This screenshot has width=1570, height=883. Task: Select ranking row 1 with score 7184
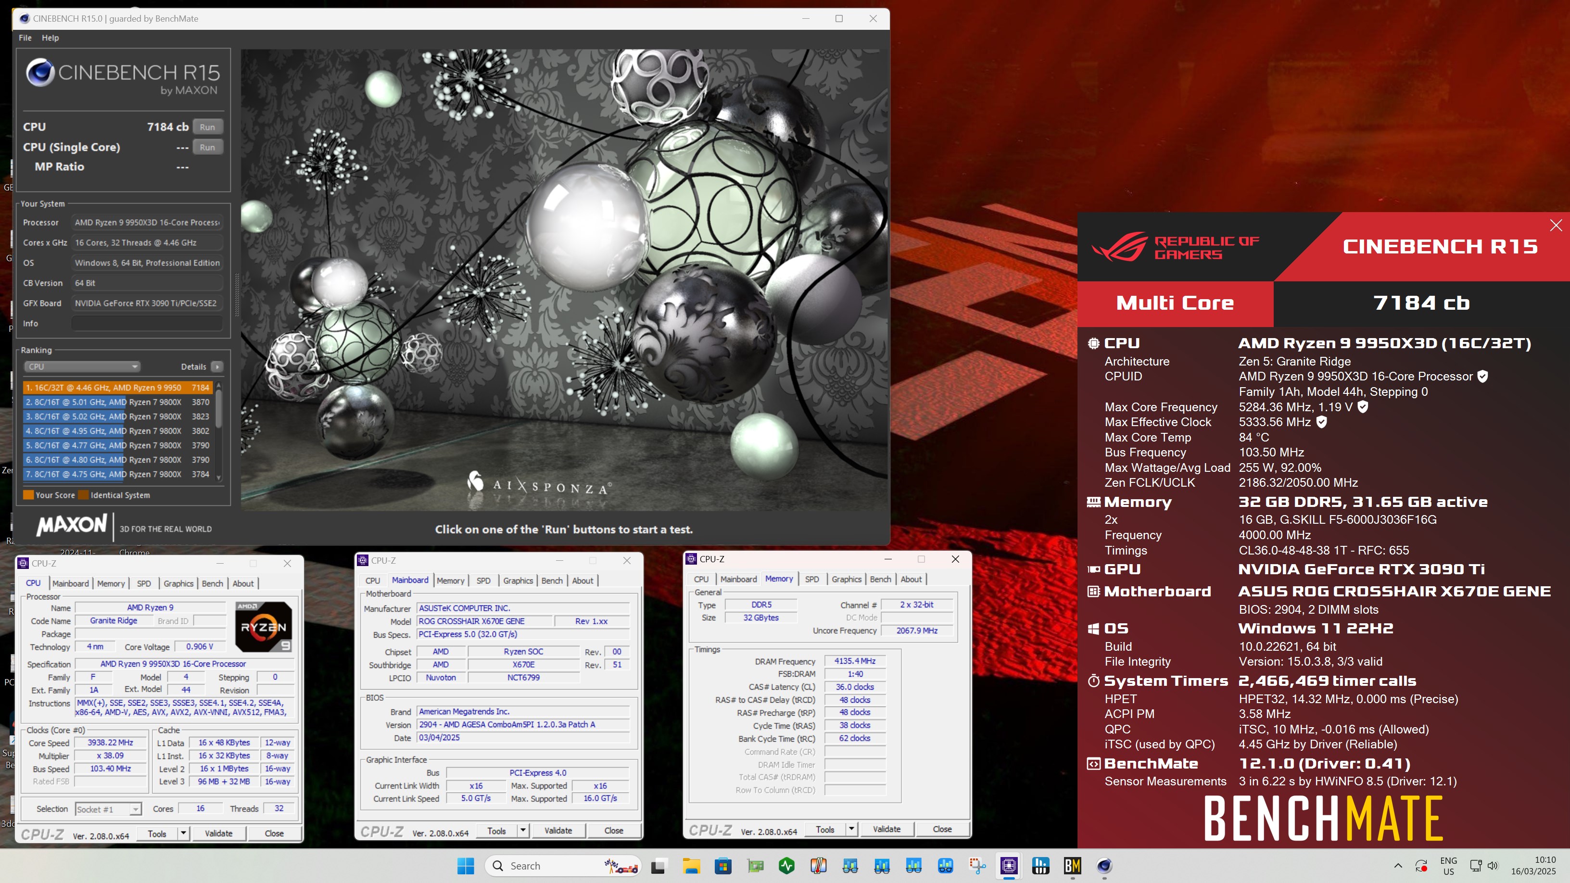pos(117,388)
